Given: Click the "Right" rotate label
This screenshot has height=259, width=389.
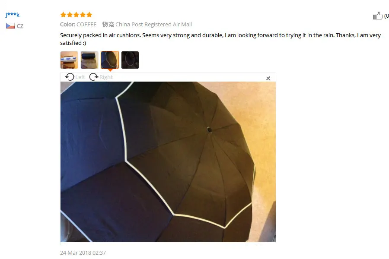Looking at the screenshot, I should click(106, 77).
